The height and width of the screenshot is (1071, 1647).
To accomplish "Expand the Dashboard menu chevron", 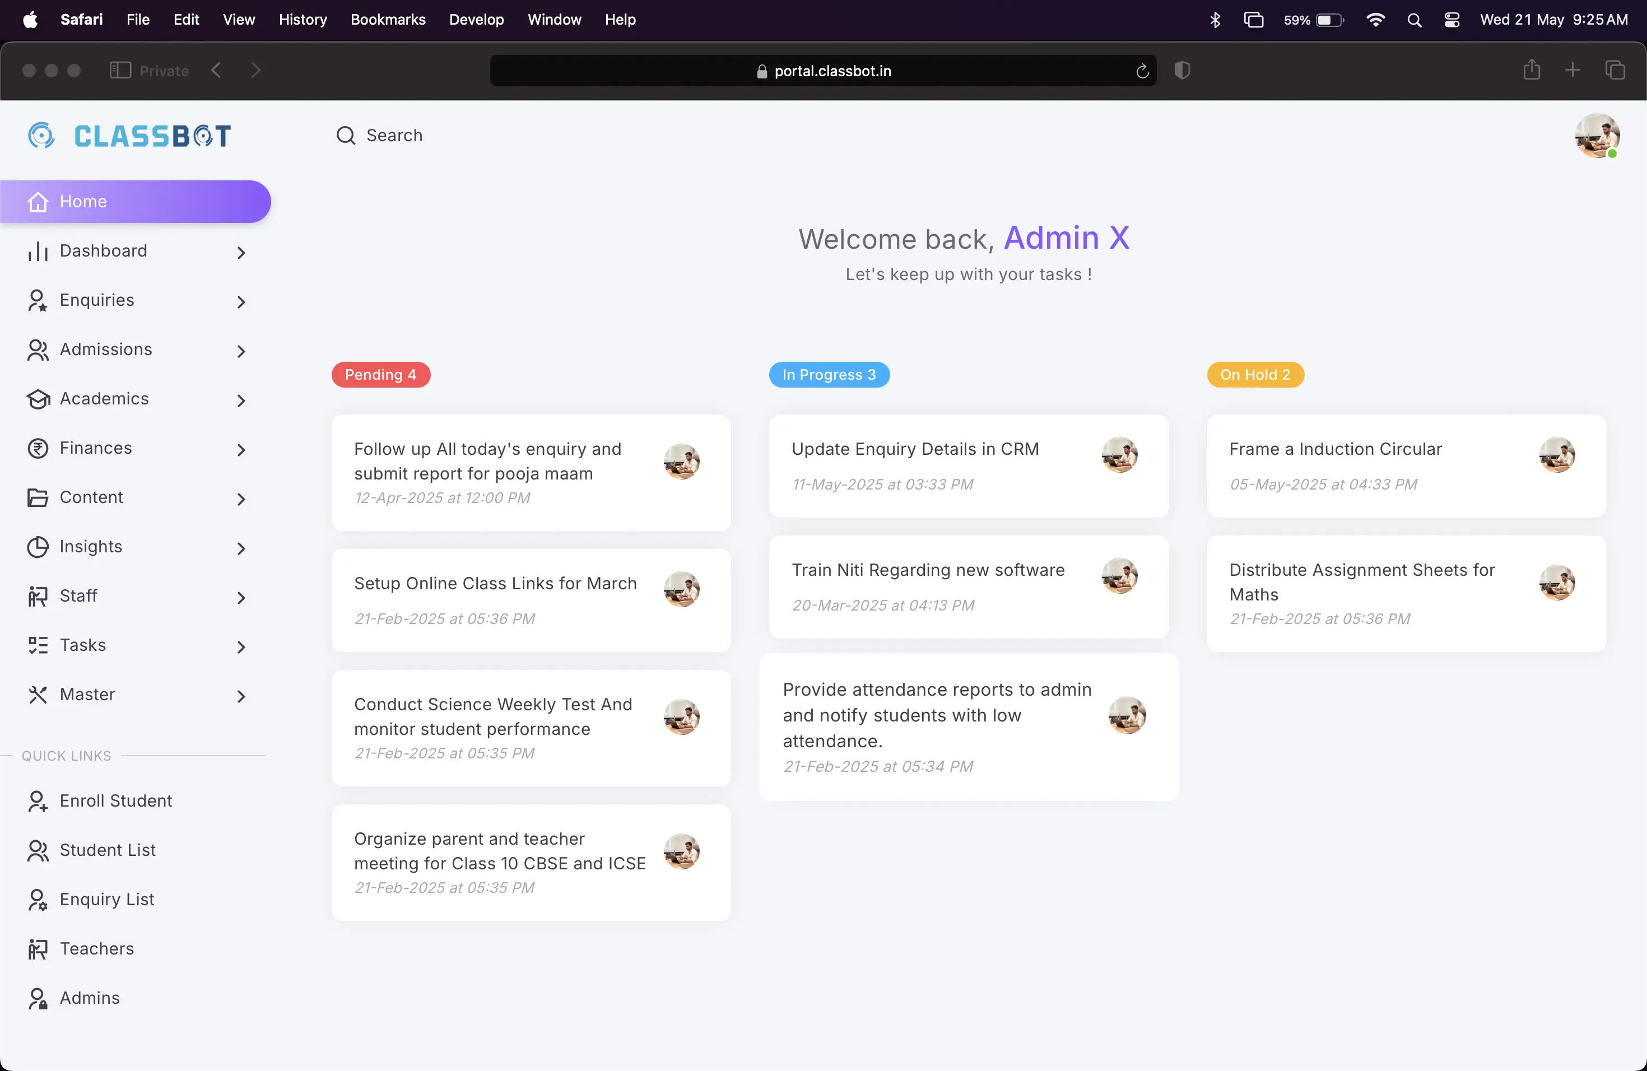I will (x=241, y=253).
